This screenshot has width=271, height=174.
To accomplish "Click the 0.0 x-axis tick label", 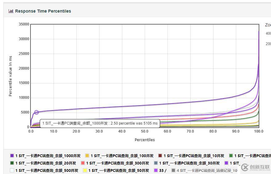I will pyautogui.click(x=31, y=131).
